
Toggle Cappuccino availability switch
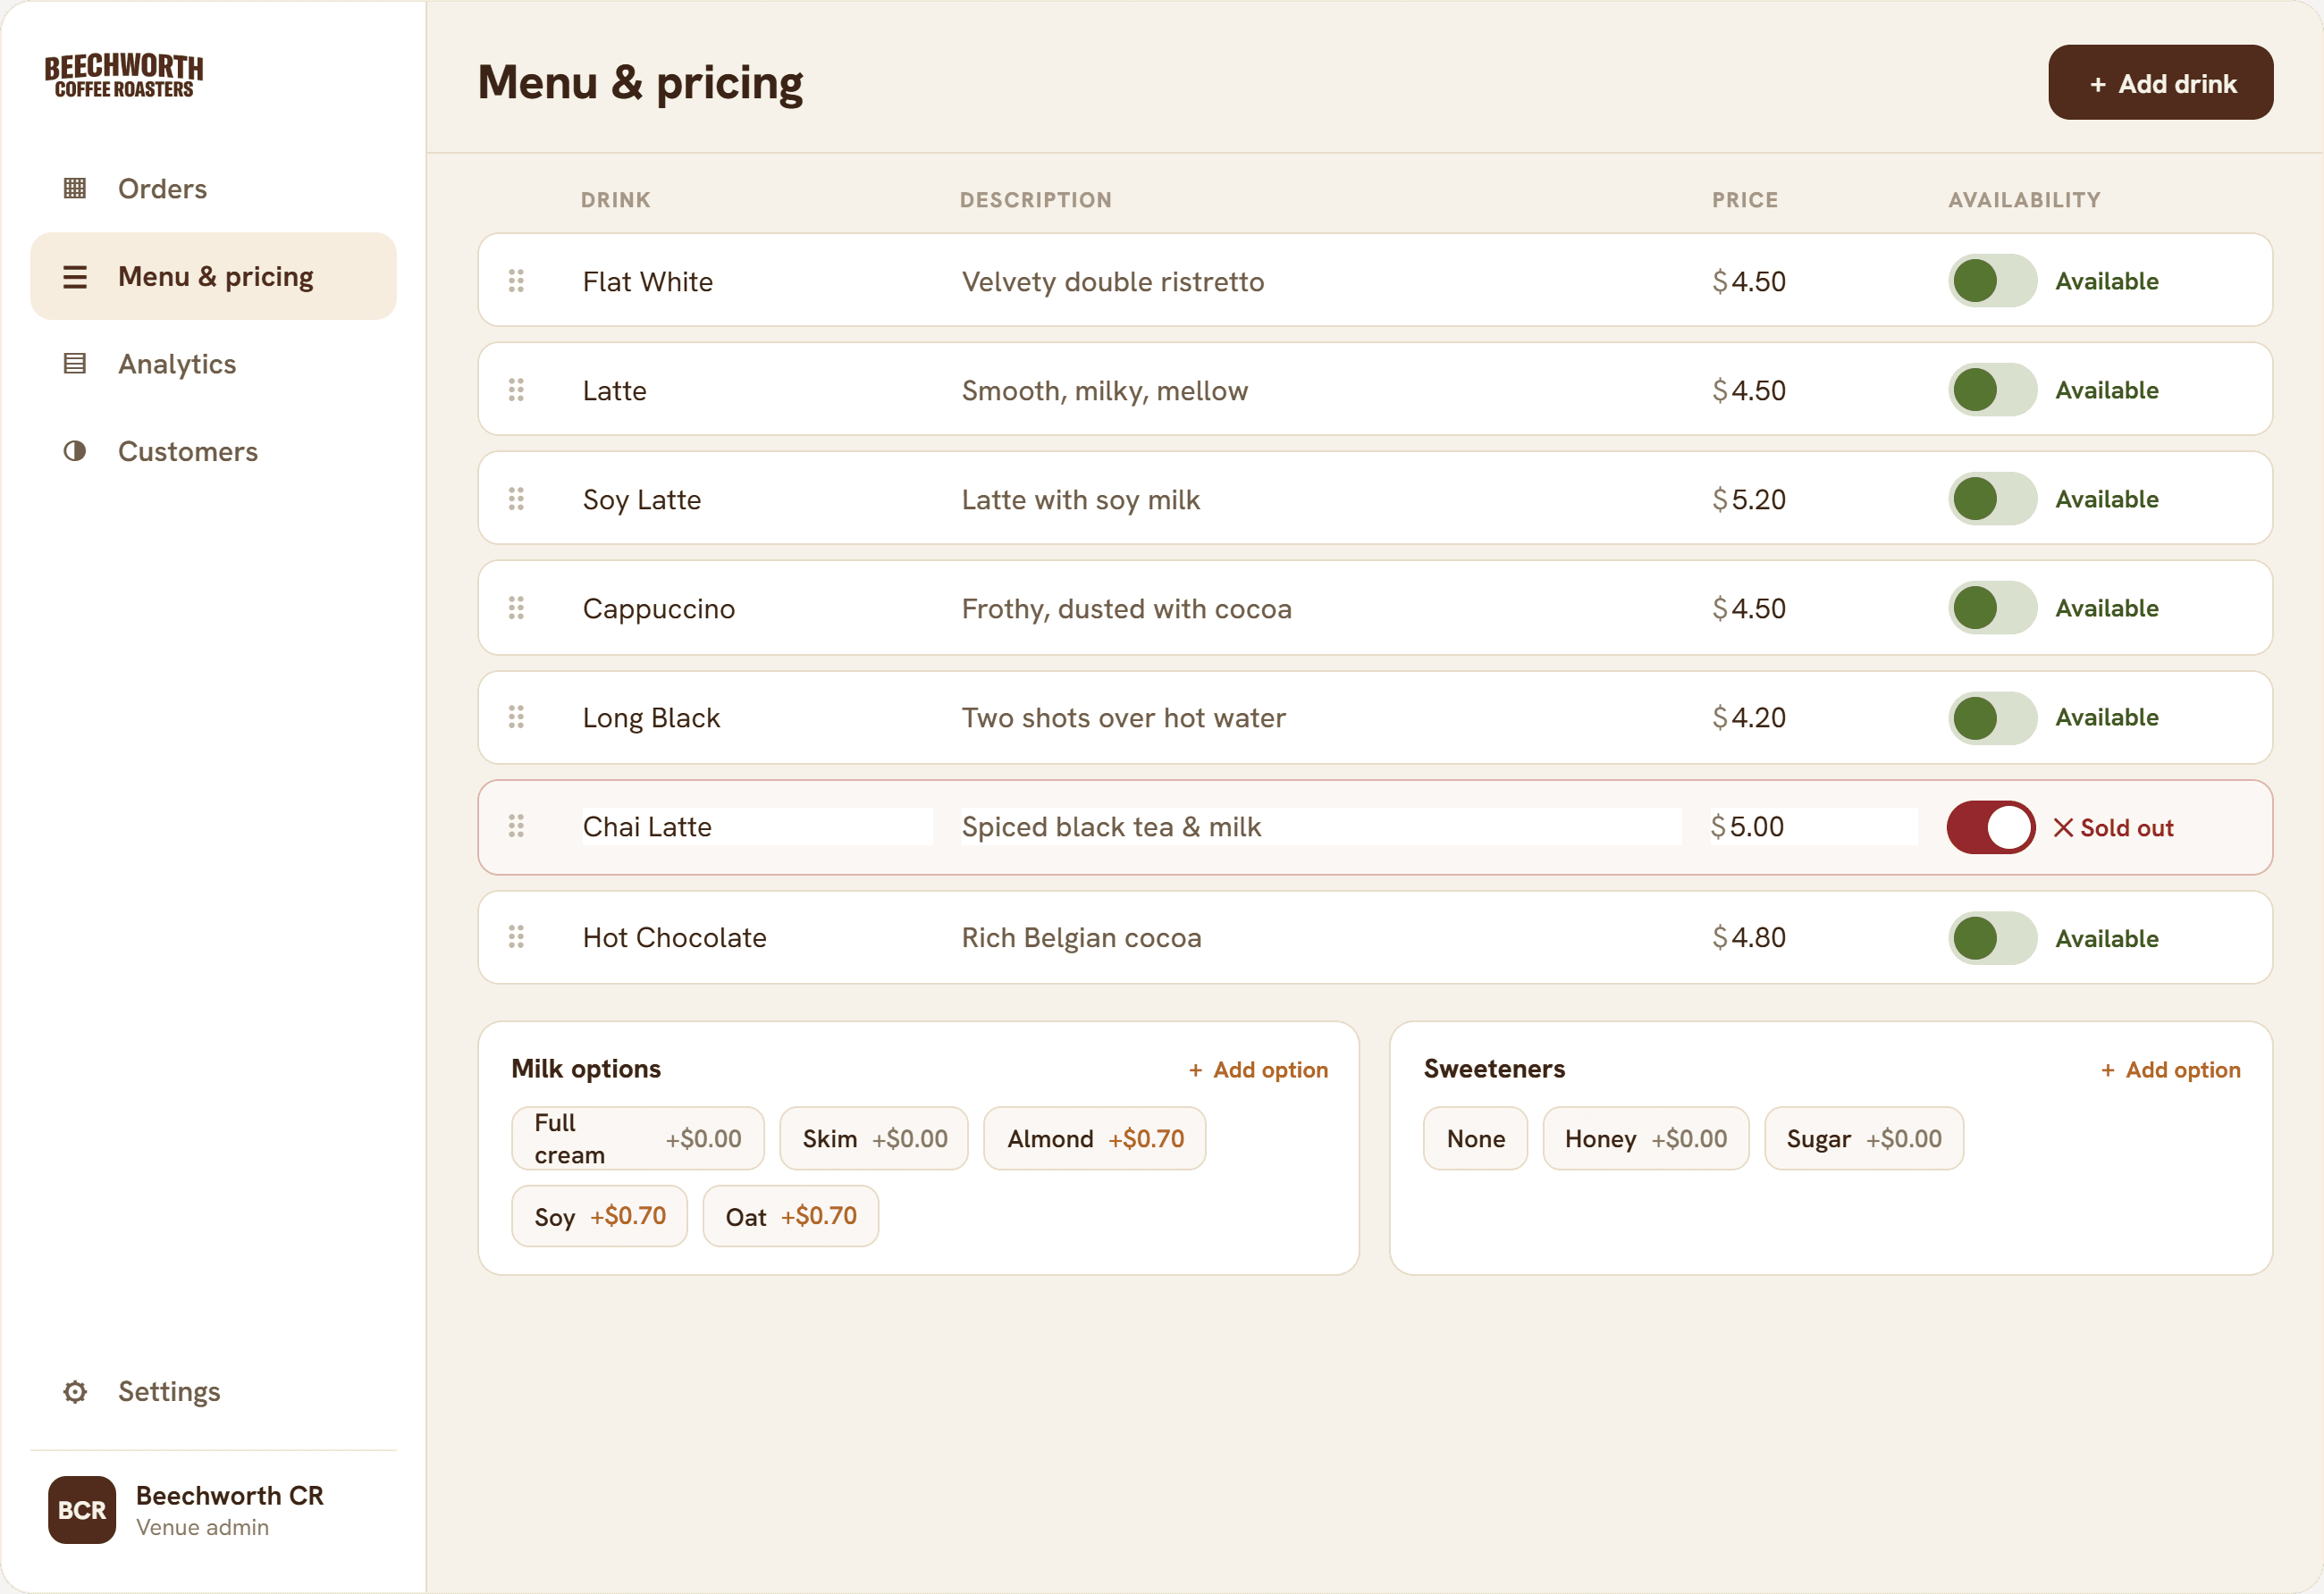click(1992, 608)
